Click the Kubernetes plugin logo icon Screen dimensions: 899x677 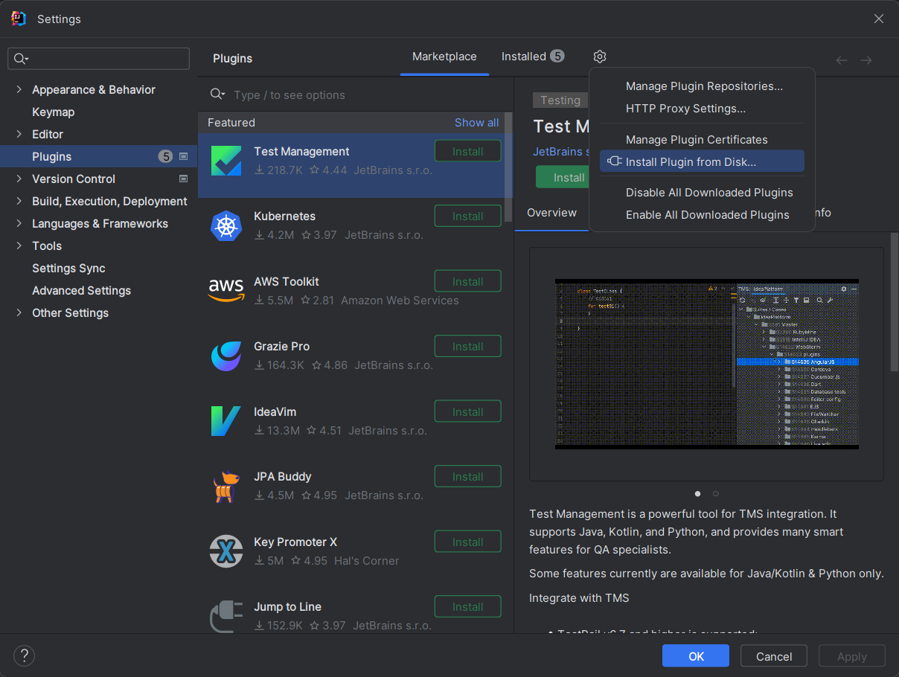click(226, 225)
